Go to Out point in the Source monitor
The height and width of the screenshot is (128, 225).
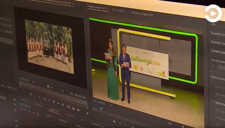(63, 105)
